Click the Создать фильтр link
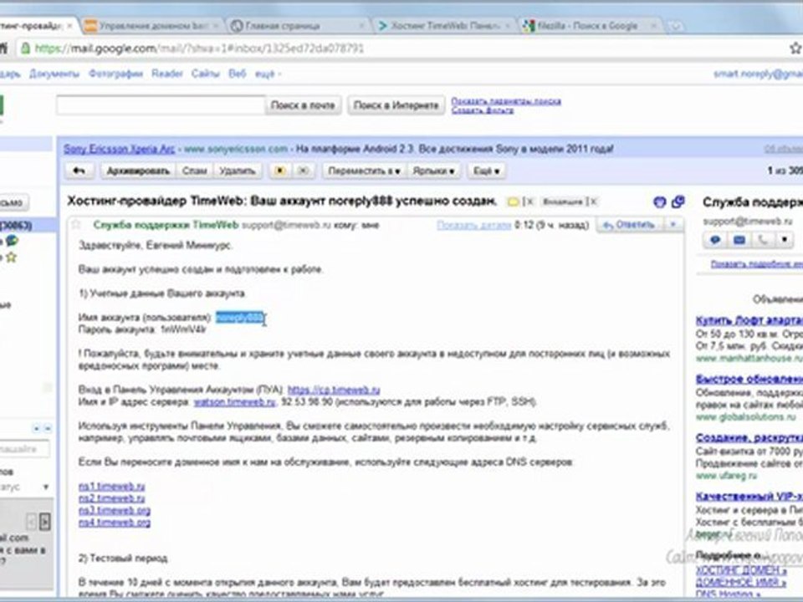 483,110
